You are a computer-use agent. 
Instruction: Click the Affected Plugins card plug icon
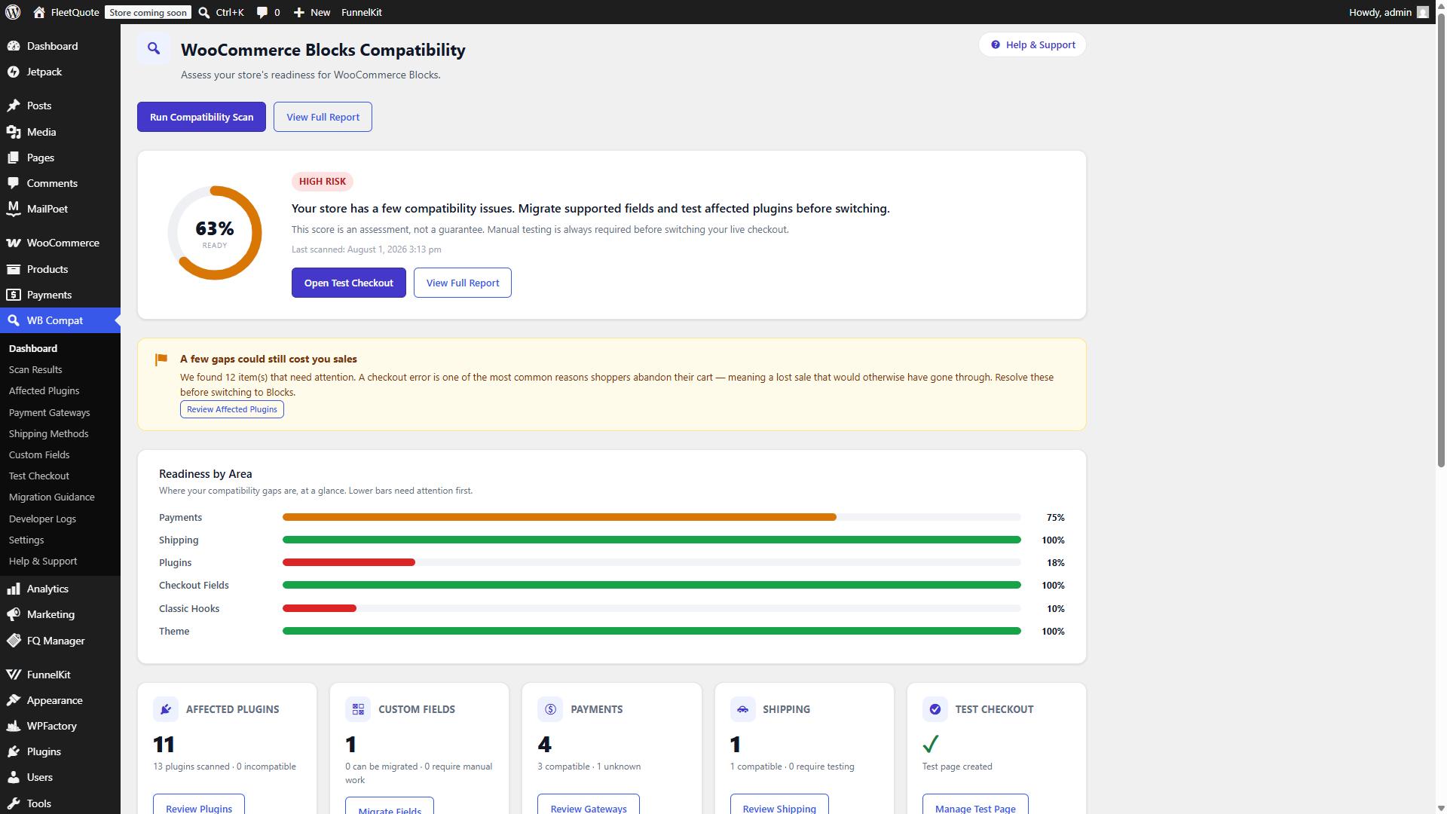tap(166, 709)
